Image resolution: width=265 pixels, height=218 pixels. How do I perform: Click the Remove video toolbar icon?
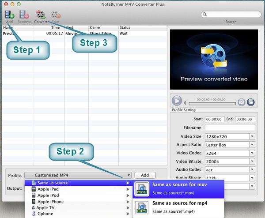24,15
